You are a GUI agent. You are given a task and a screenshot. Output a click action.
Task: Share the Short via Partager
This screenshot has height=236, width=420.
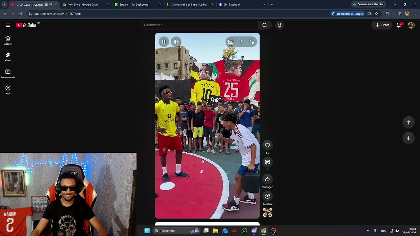click(x=267, y=179)
